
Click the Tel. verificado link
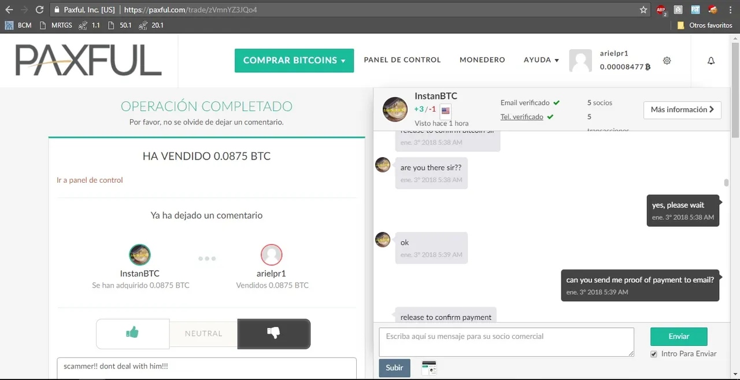[522, 117]
